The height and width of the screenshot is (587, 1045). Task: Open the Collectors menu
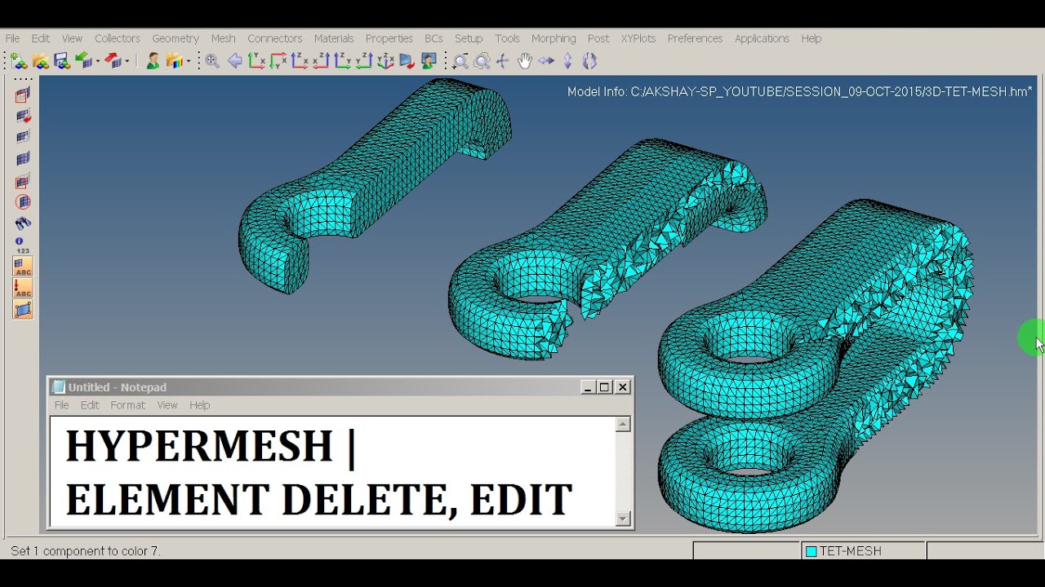click(118, 38)
